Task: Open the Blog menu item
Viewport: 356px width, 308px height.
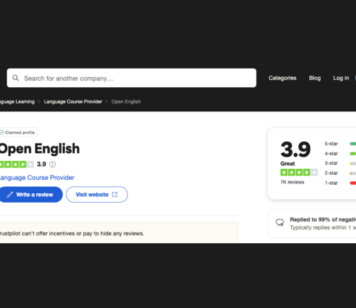Action: 315,78
